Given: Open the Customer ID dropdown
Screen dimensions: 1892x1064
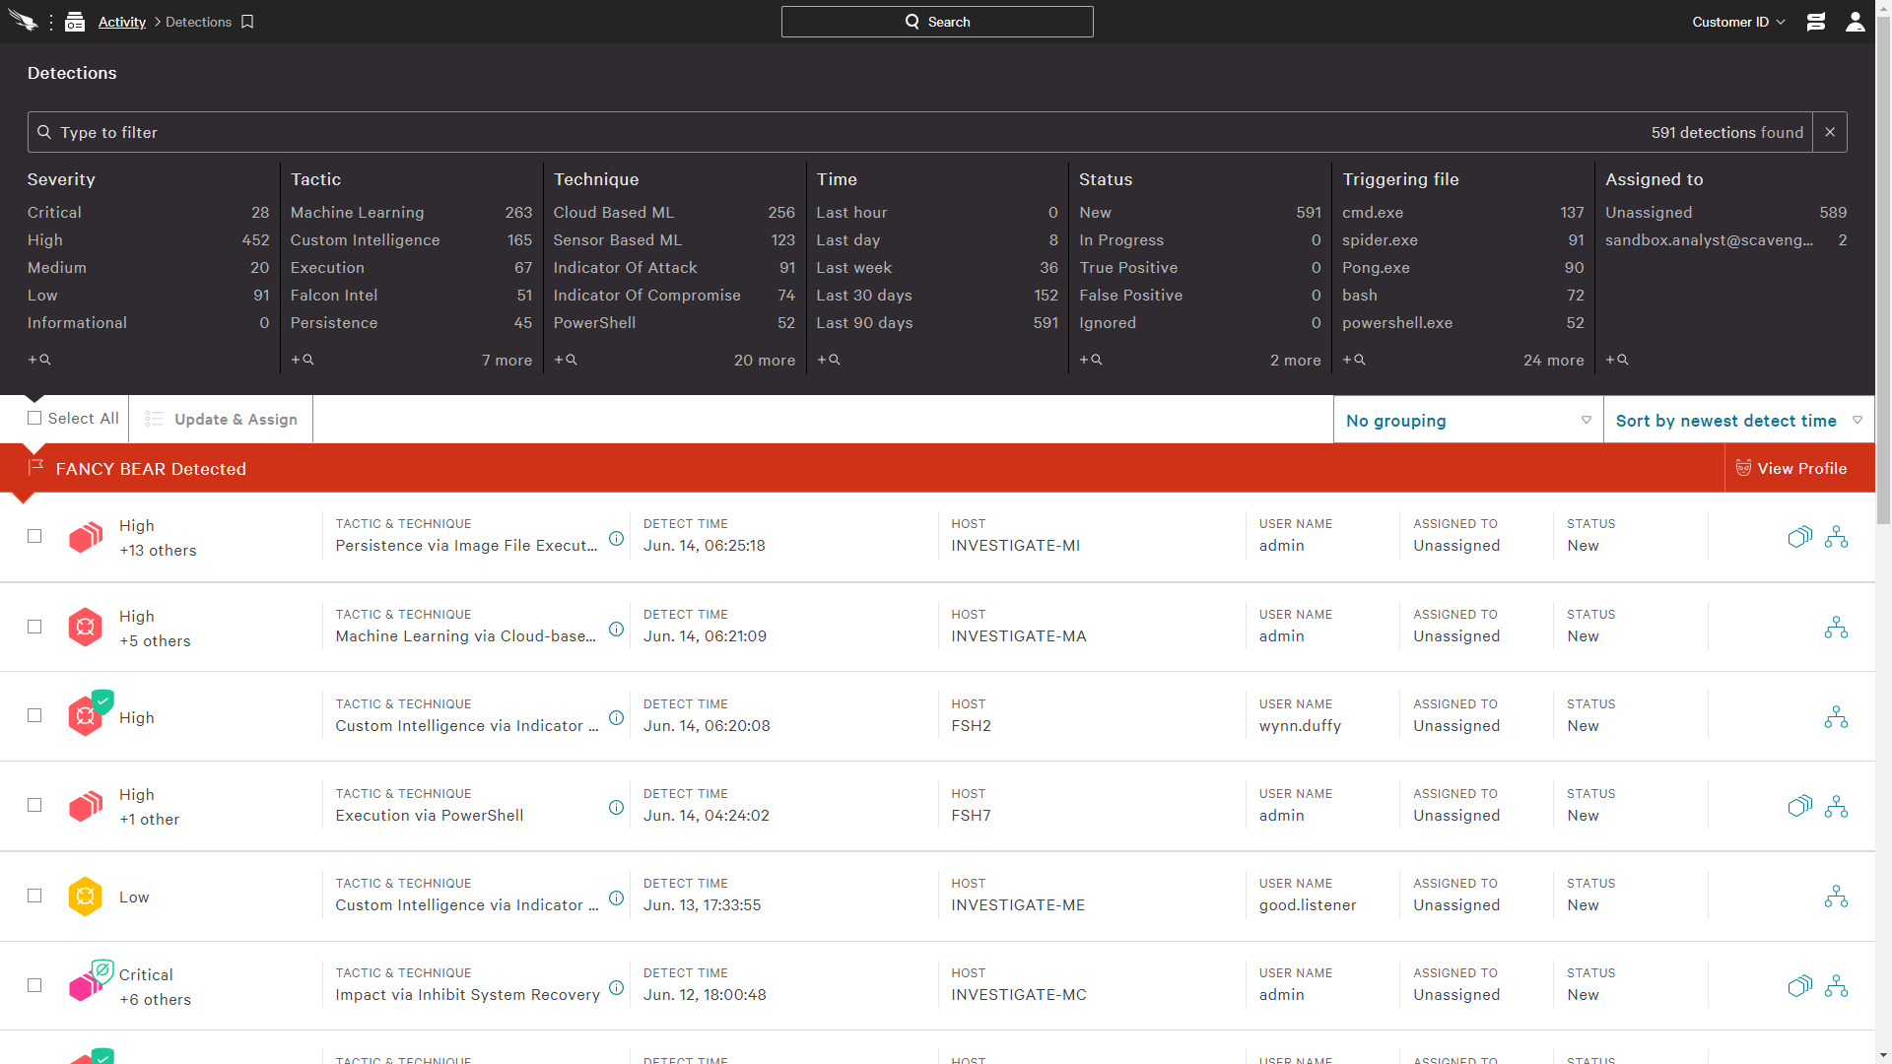Looking at the screenshot, I should coord(1738,22).
